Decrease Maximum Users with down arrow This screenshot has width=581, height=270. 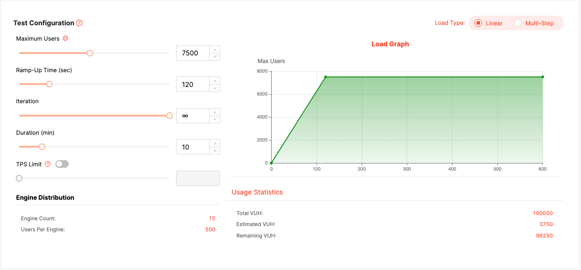(x=215, y=56)
